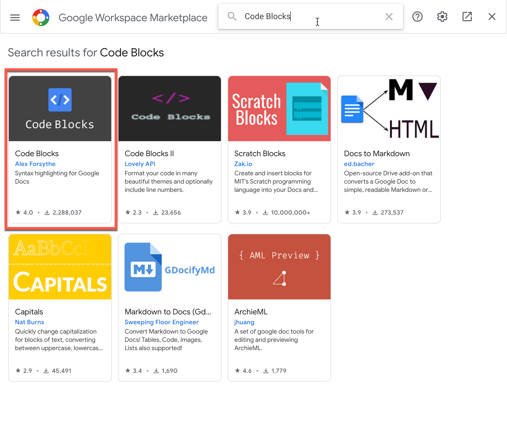The height and width of the screenshot is (423, 507).
Task: Open developer ed.bacher link
Action: pyautogui.click(x=359, y=164)
